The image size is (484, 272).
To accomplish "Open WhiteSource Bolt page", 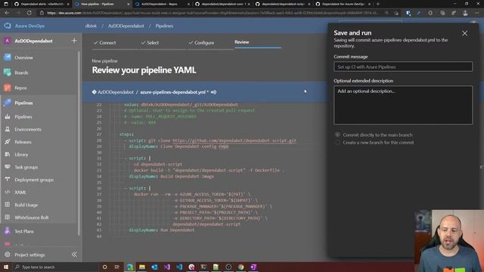I will point(32,218).
